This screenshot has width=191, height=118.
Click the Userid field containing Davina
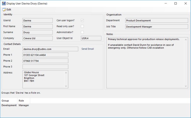point(37,20)
